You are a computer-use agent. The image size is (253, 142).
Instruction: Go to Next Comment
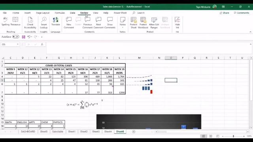pyautogui.click(x=98, y=23)
